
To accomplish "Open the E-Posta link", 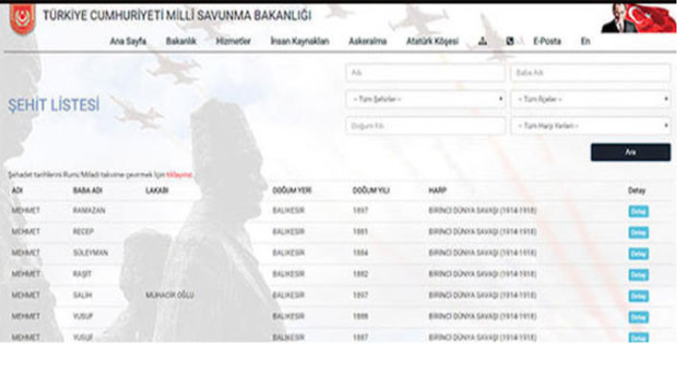I will [x=546, y=41].
